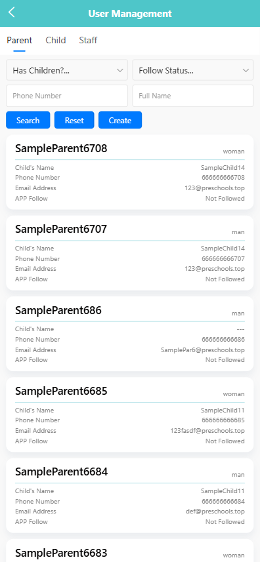The image size is (260, 562).
Task: Open the SampleParent6685 record
Action: [130, 414]
